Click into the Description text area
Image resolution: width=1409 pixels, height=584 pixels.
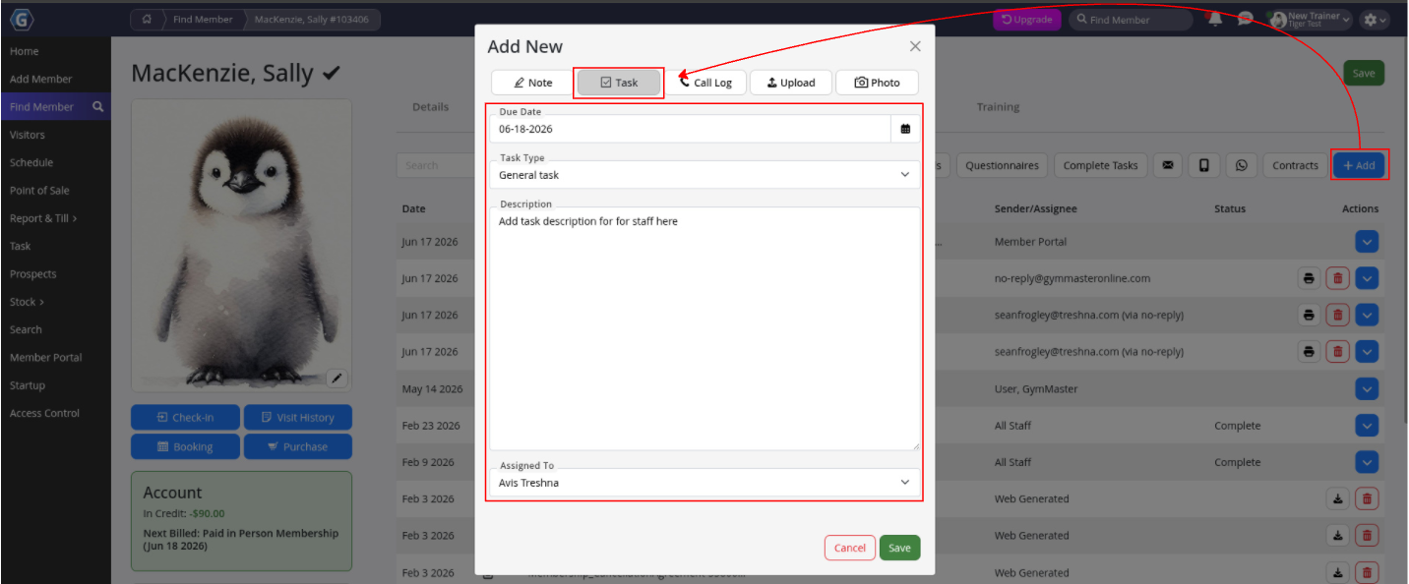point(704,328)
